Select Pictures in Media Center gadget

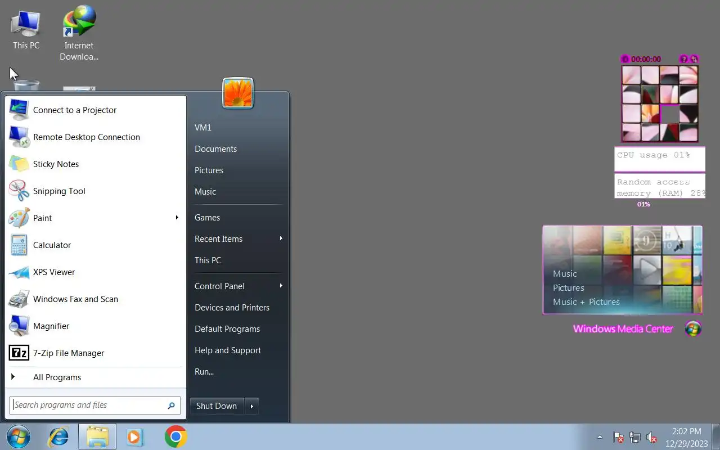(569, 288)
